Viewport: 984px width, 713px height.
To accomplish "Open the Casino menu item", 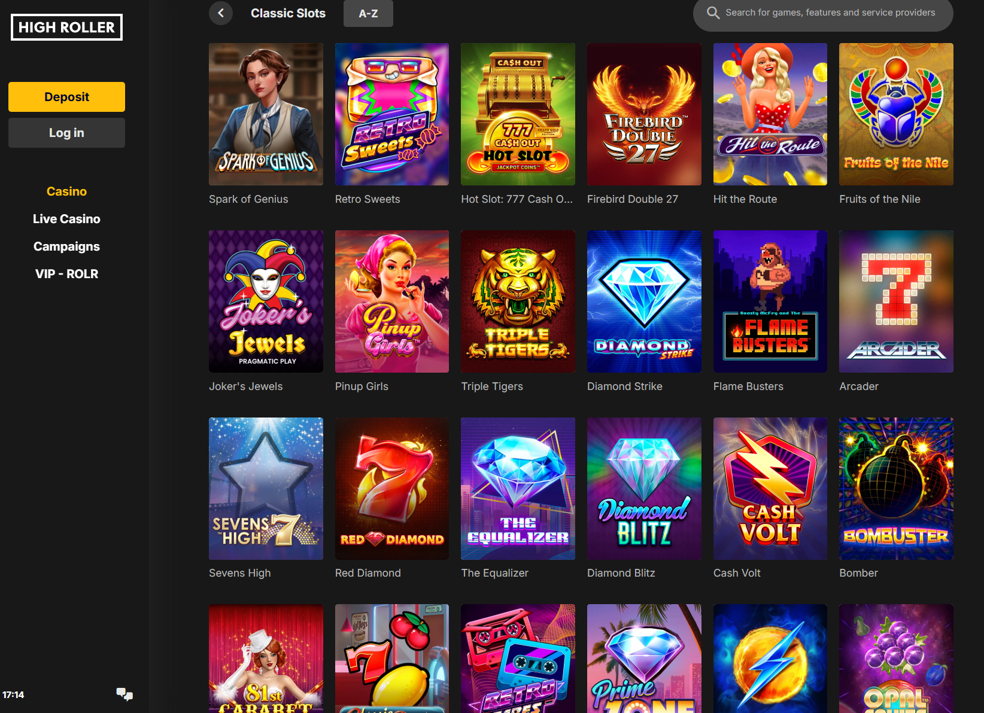I will [66, 191].
